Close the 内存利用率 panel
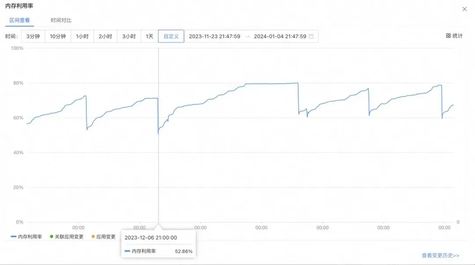Image resolution: width=475 pixels, height=265 pixels. (x=464, y=9)
